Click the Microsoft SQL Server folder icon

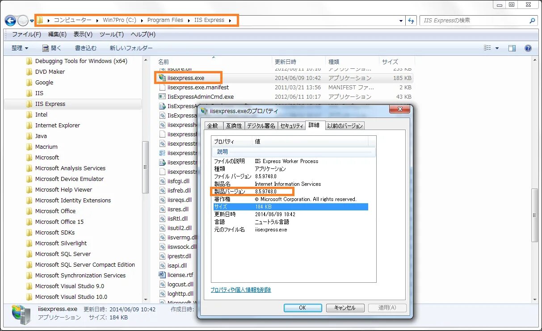[x=29, y=254]
